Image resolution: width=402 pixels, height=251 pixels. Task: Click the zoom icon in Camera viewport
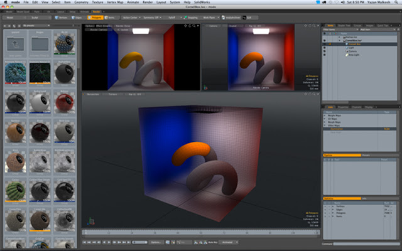pos(314,26)
